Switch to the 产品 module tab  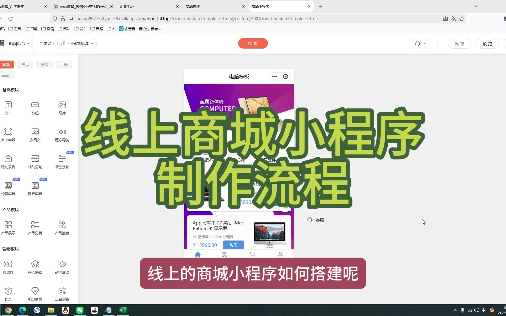click(x=25, y=65)
